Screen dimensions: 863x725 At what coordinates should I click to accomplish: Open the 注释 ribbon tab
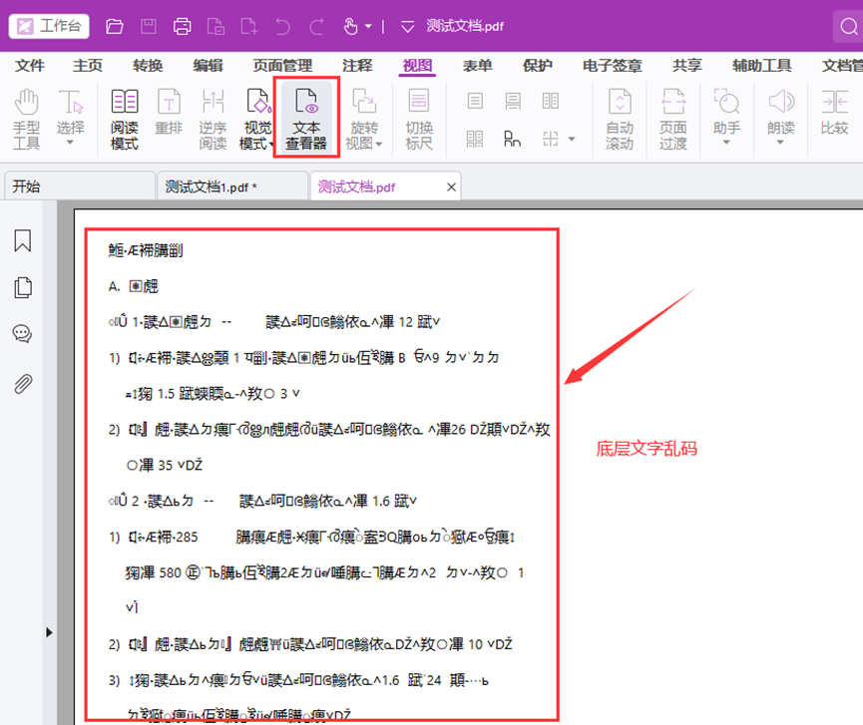tap(357, 66)
